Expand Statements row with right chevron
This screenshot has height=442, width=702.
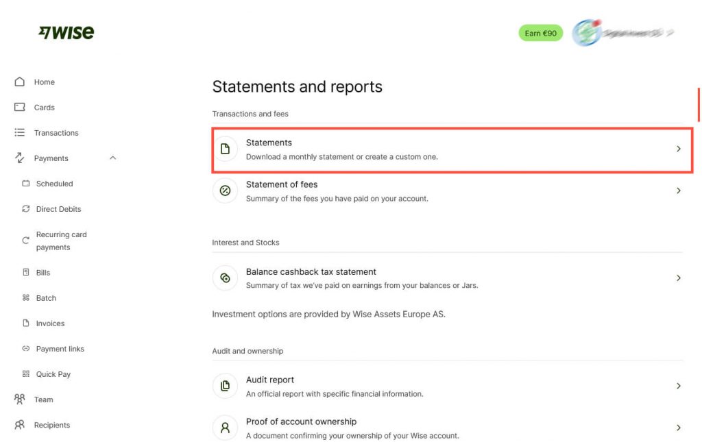point(678,149)
